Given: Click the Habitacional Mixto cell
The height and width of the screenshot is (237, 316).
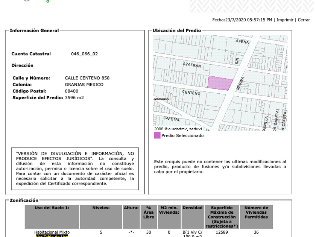Looking at the screenshot, I should (52, 232).
